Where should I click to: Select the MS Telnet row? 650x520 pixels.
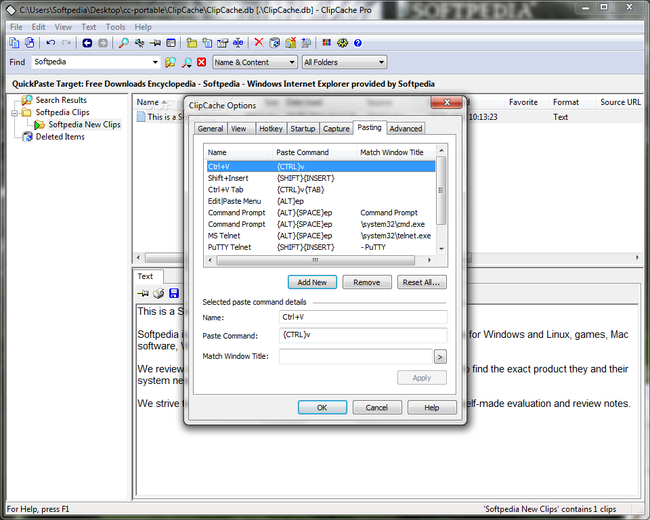point(321,236)
